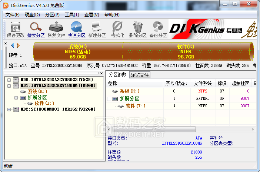This screenshot has height=172, width=260.
Task: Select 软件(I:) row in partition table
Action: pos(181,106)
